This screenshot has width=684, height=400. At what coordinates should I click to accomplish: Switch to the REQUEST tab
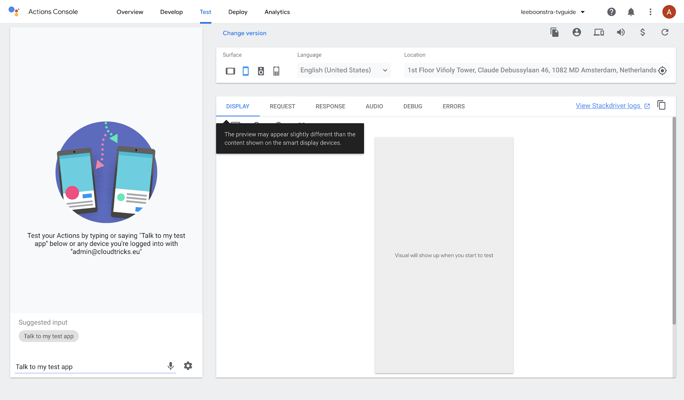282,106
